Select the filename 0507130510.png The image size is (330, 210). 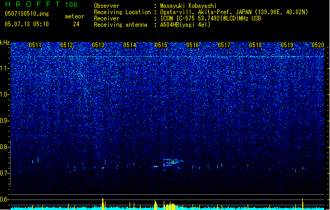coord(27,14)
